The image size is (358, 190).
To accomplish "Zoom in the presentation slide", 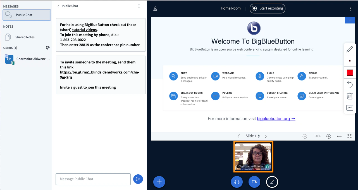I will coord(329,136).
